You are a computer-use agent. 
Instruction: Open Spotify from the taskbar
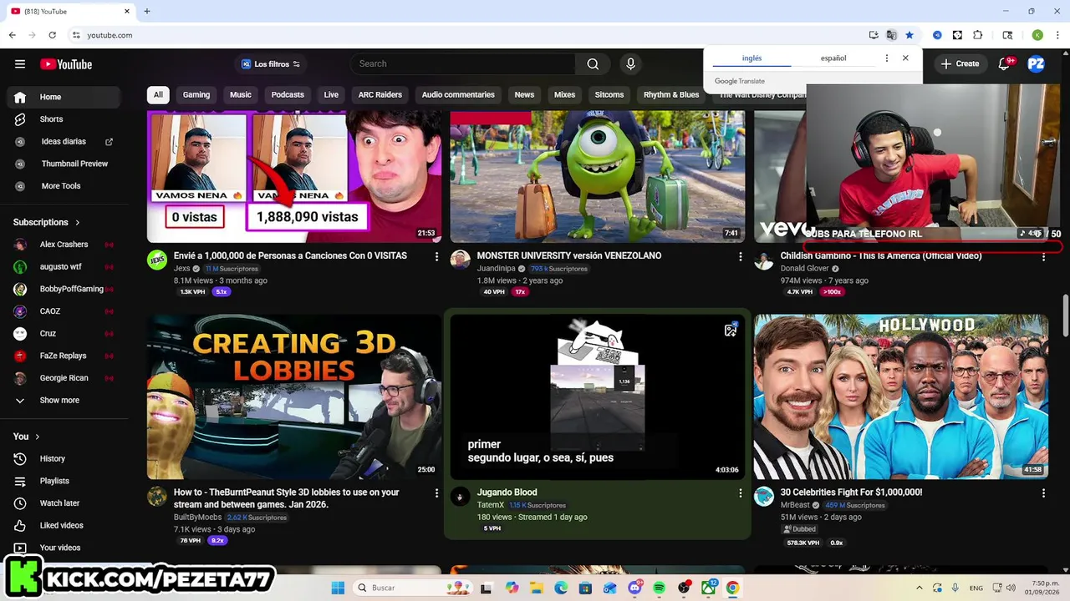pos(660,588)
